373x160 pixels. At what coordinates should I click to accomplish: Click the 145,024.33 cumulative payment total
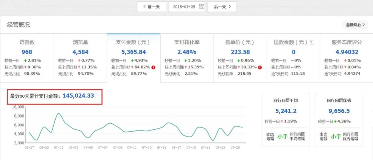[78, 96]
